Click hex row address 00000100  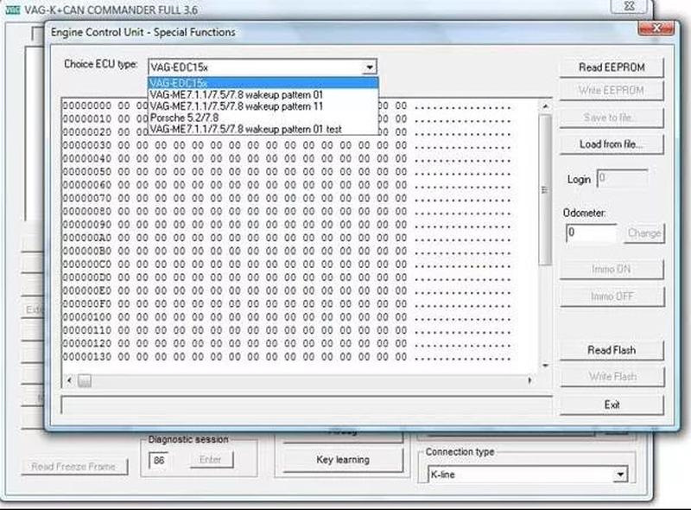(87, 317)
